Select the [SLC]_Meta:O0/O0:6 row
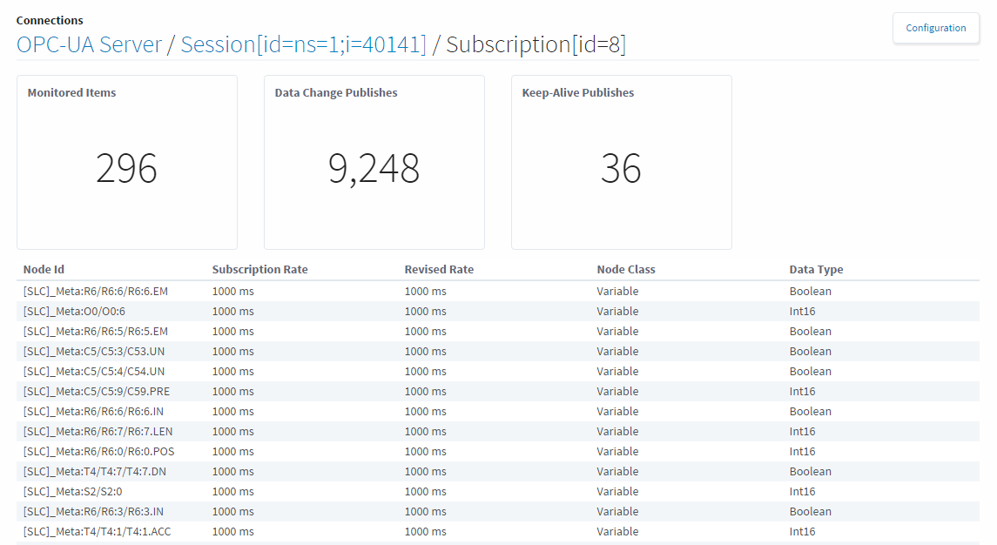997x545 pixels. pyautogui.click(x=74, y=312)
